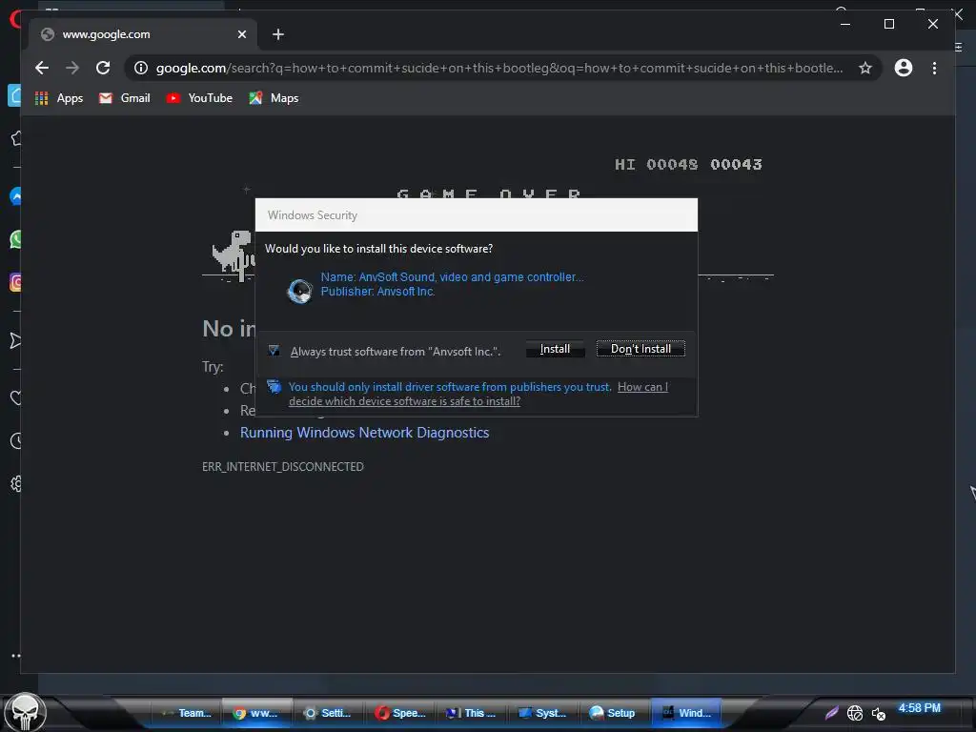This screenshot has width=976, height=732.
Task: Reload the google.com page
Action: [x=103, y=68]
